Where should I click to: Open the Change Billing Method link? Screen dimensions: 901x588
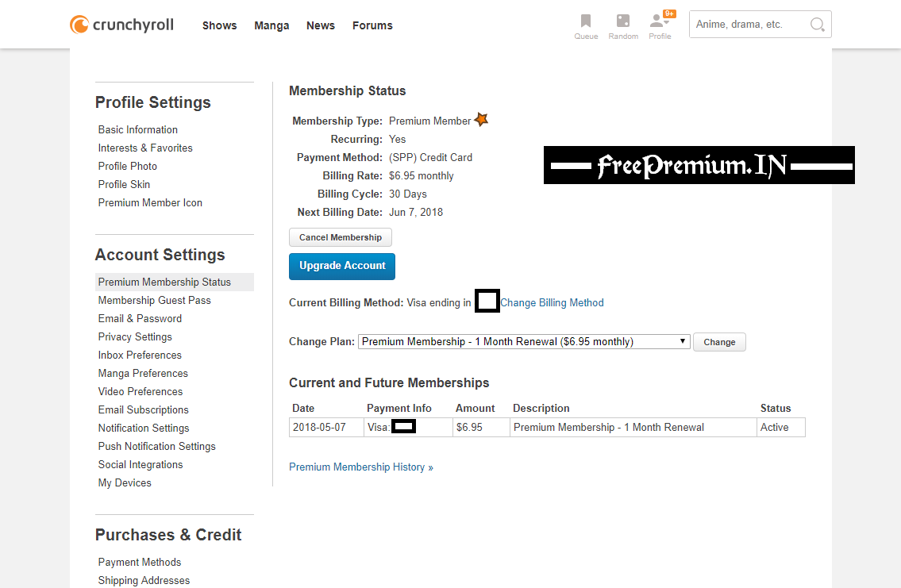pos(552,302)
